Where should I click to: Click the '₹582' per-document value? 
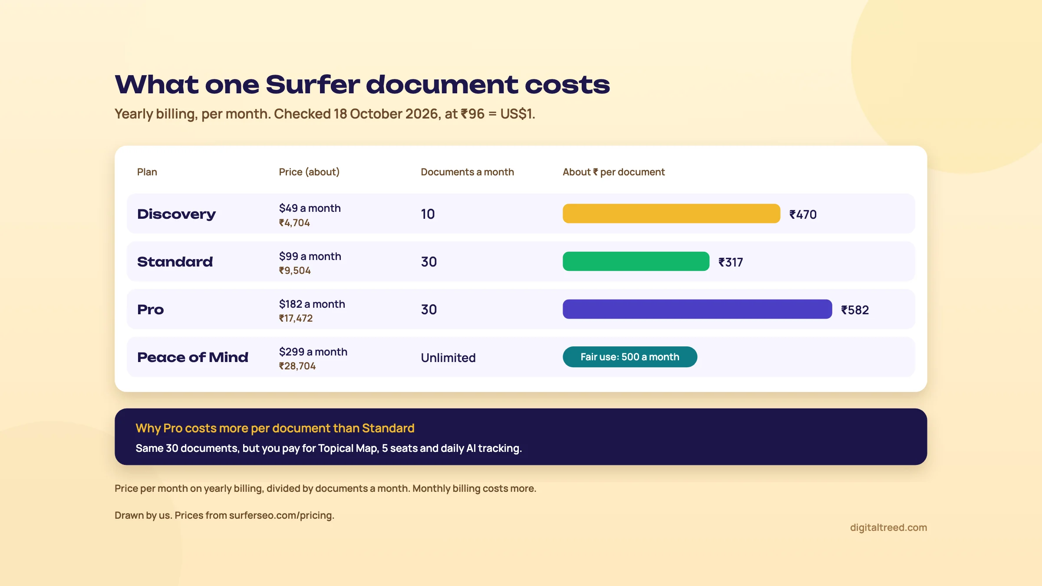tap(855, 310)
